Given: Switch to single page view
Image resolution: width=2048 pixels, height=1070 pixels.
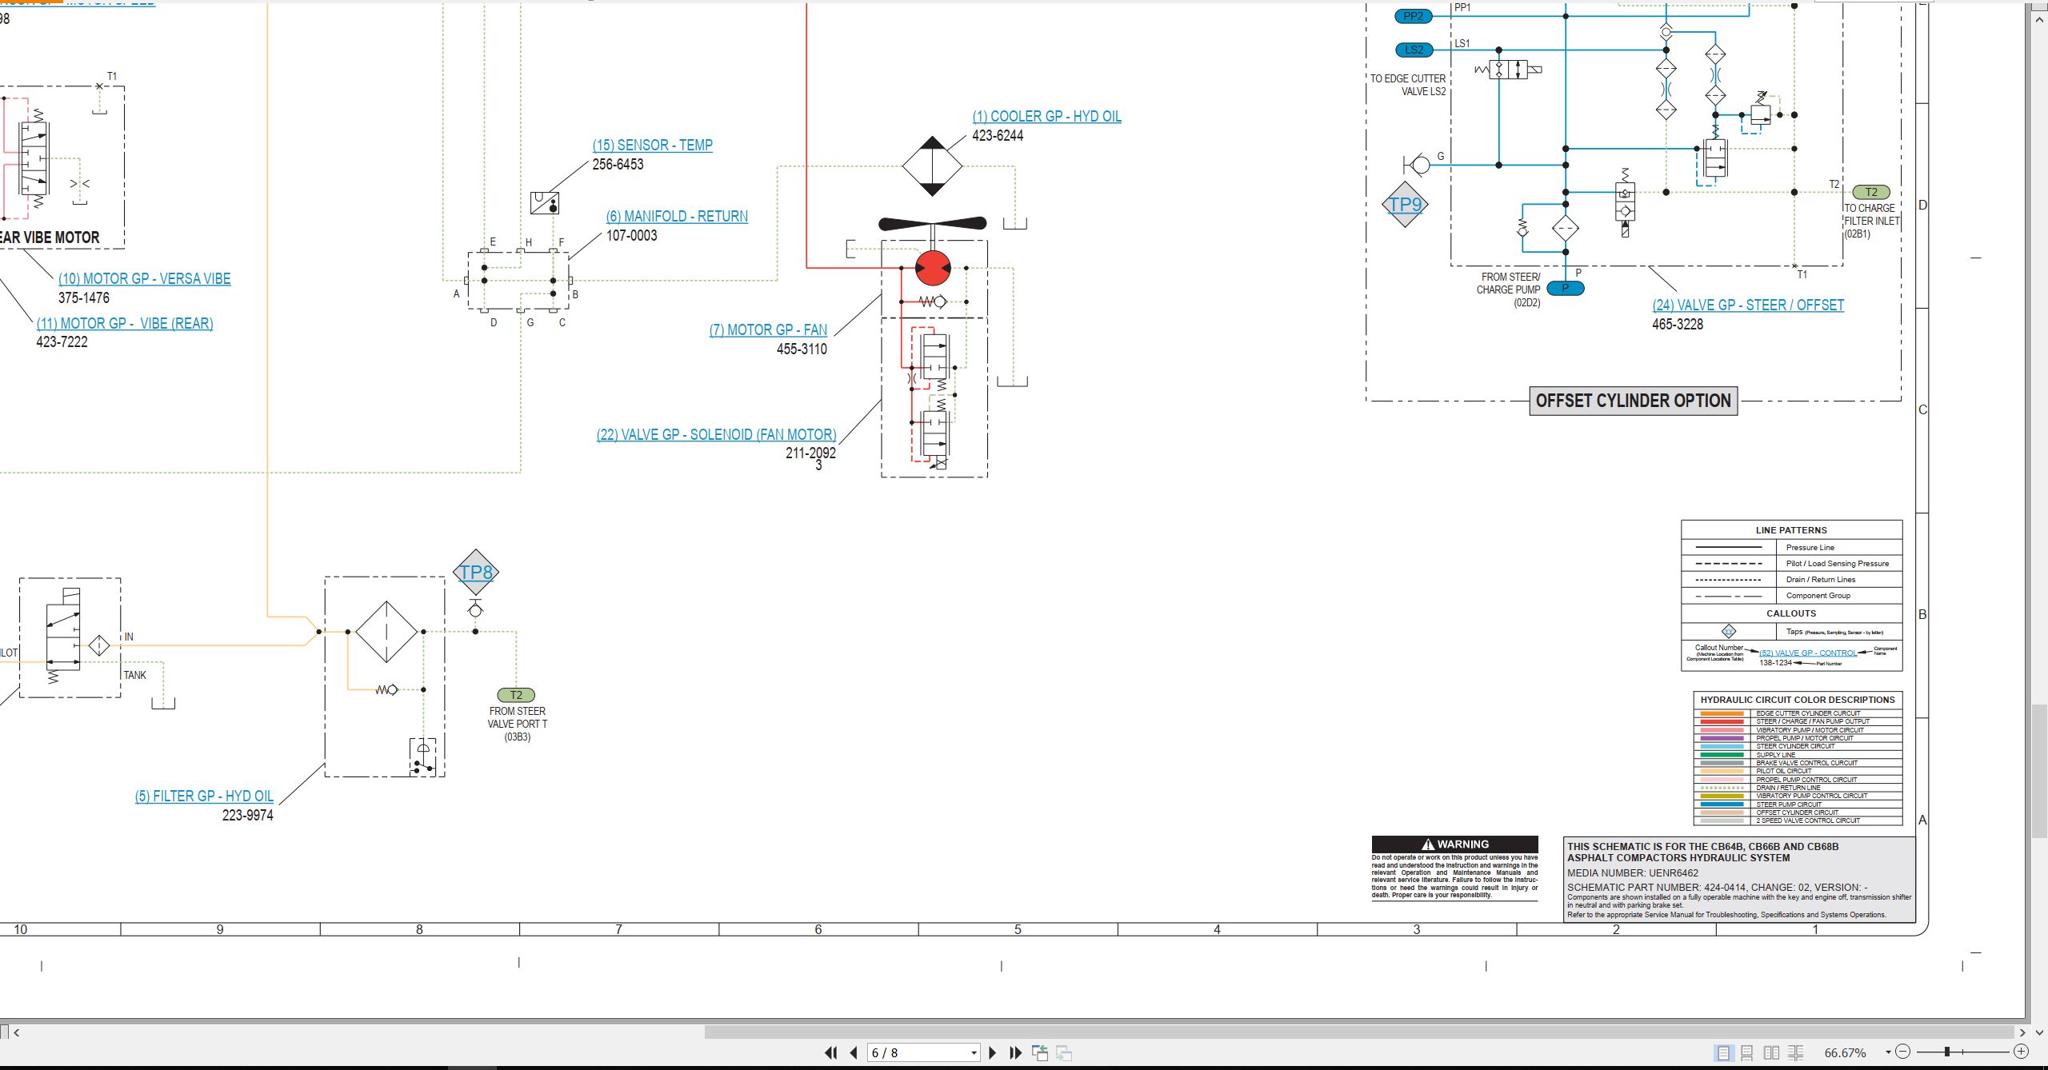Looking at the screenshot, I should pyautogui.click(x=1723, y=1052).
